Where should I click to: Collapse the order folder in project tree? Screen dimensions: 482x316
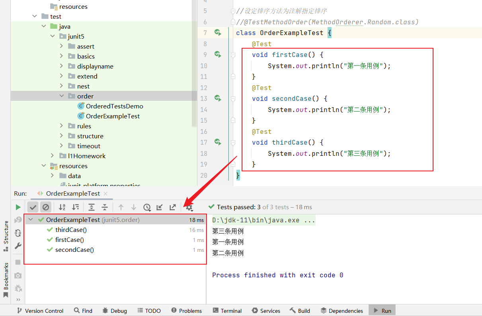(62, 96)
